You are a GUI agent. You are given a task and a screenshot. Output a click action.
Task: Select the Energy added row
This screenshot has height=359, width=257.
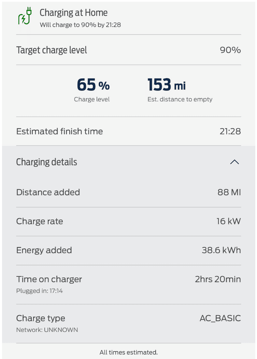point(129,250)
